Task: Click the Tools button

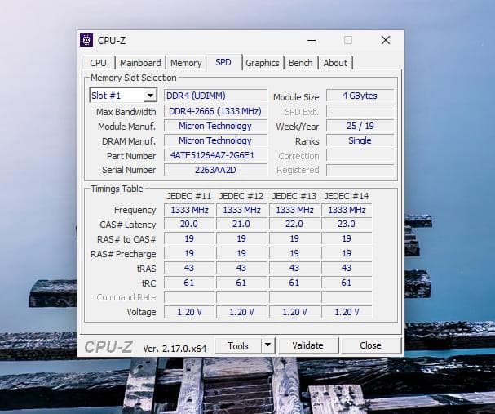Action: tap(238, 345)
